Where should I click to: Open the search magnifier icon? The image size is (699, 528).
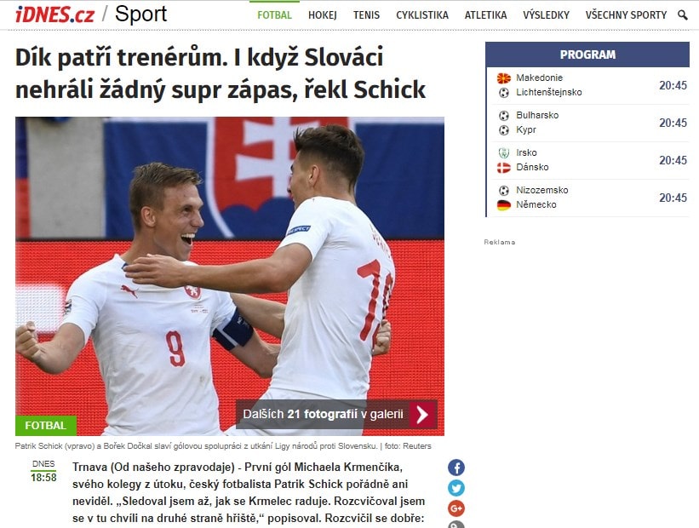point(682,15)
